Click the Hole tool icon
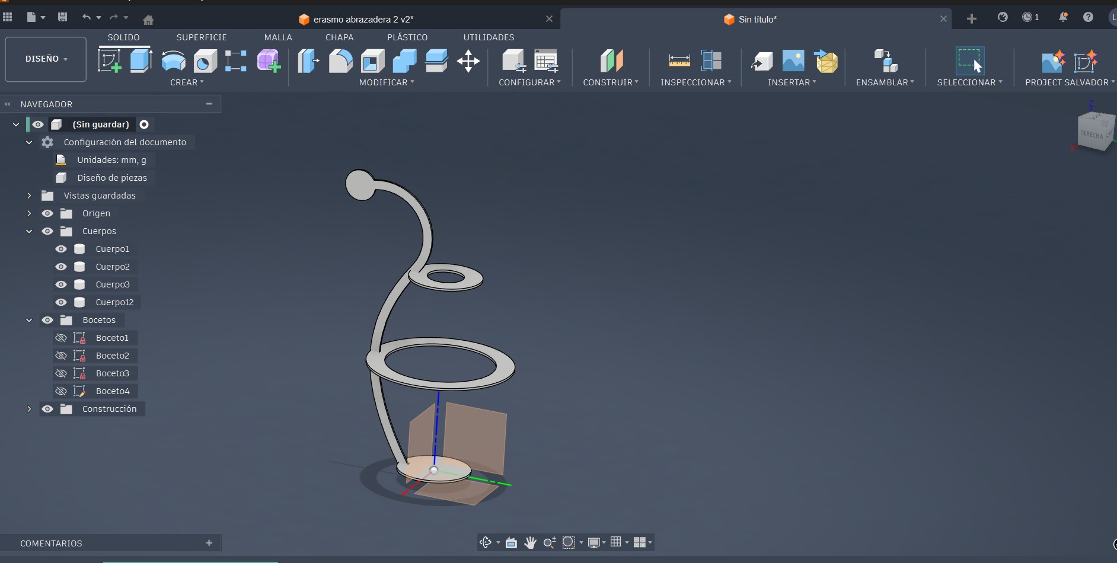The height and width of the screenshot is (563, 1117). (205, 61)
